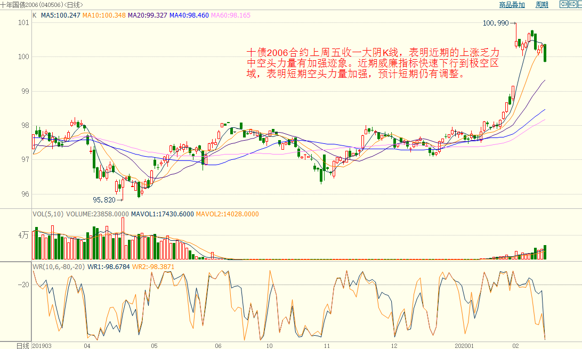The width and height of the screenshot is (582, 349).
Task: Select the MA5 moving average label
Action: [x=61, y=15]
